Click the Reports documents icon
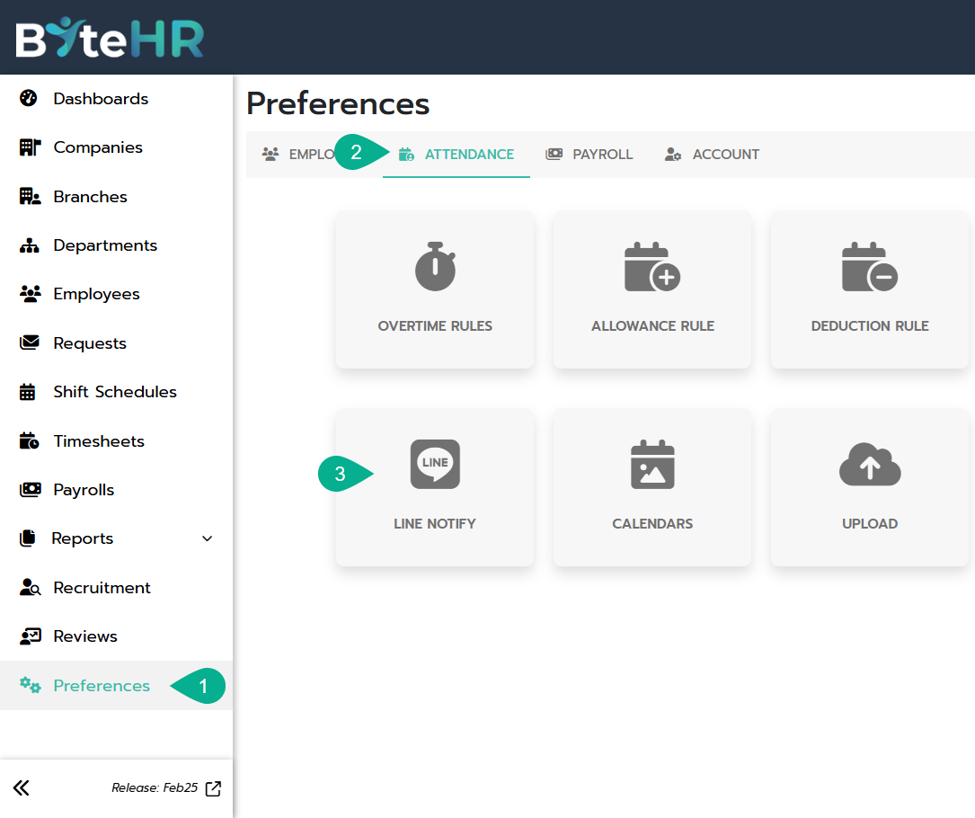This screenshot has height=818, width=975. pyautogui.click(x=27, y=538)
